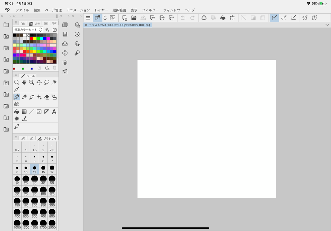This screenshot has height=231, width=331.
Task: Switch to イラスト259 canvas tab
Action: 119,25
